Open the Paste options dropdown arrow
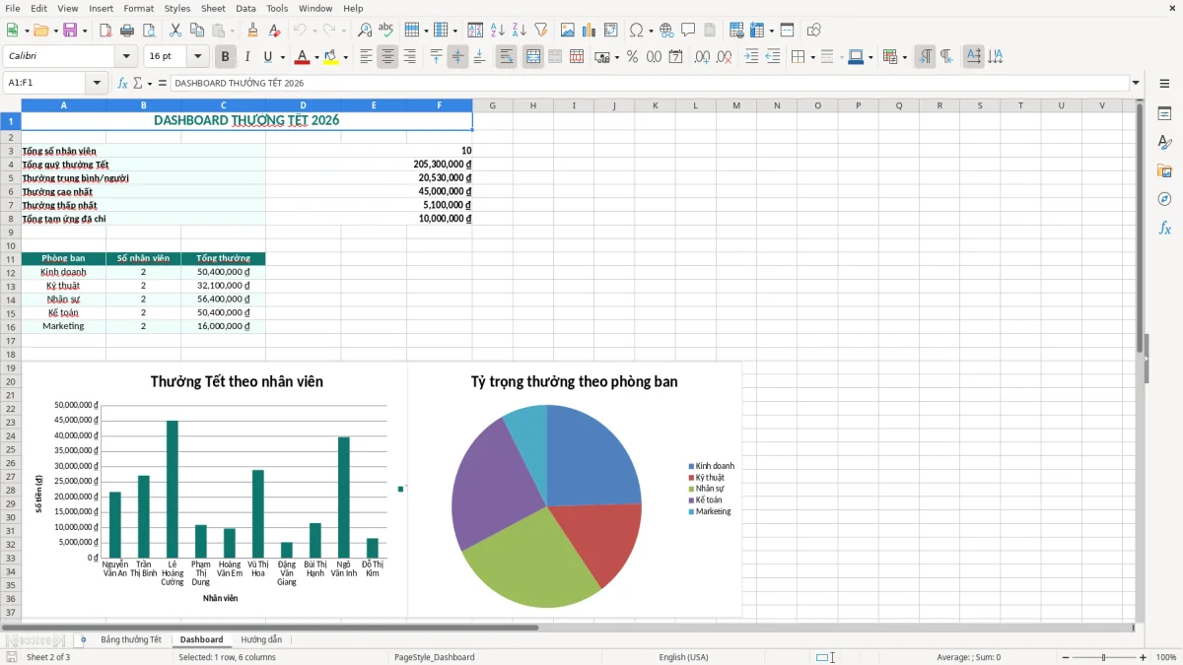The height and width of the screenshot is (665, 1183). coord(232,31)
